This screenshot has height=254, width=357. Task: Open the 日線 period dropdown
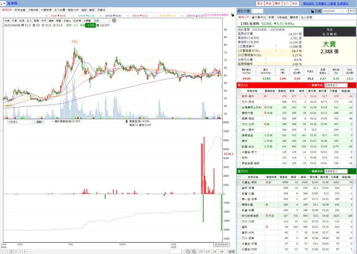(102, 20)
